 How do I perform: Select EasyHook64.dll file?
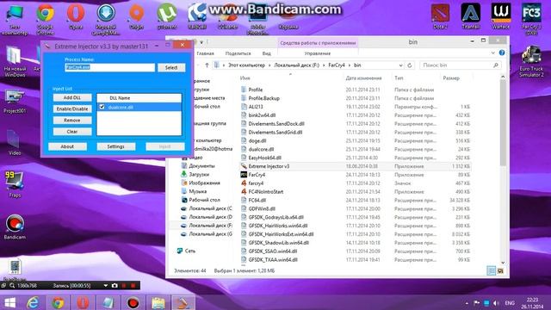[264, 158]
